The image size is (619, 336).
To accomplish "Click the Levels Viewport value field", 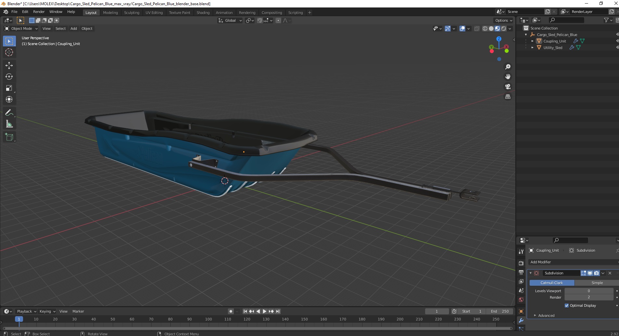I will (589, 291).
